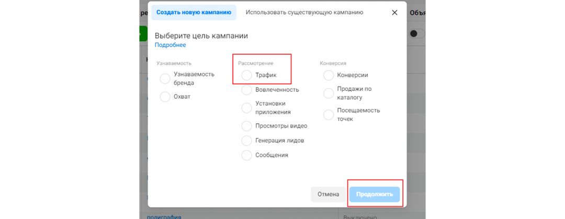The height and width of the screenshot is (219, 565).
Task: Select the Посещаемость точек option
Action: (329, 115)
